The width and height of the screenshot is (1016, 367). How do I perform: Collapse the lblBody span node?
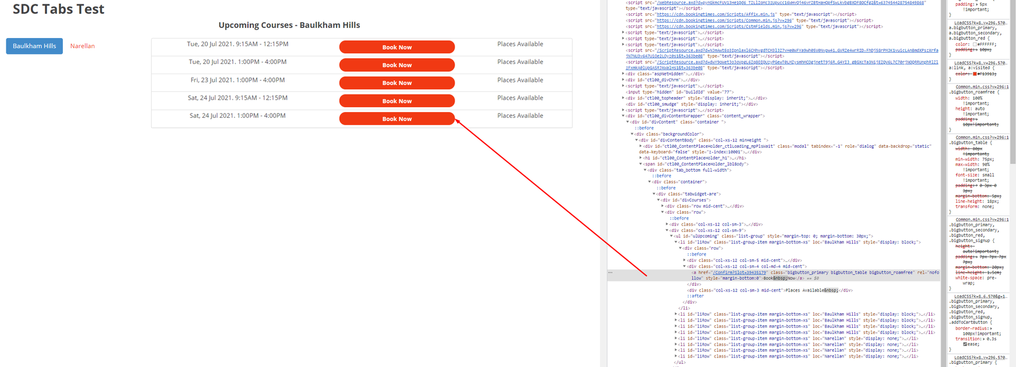click(x=641, y=164)
